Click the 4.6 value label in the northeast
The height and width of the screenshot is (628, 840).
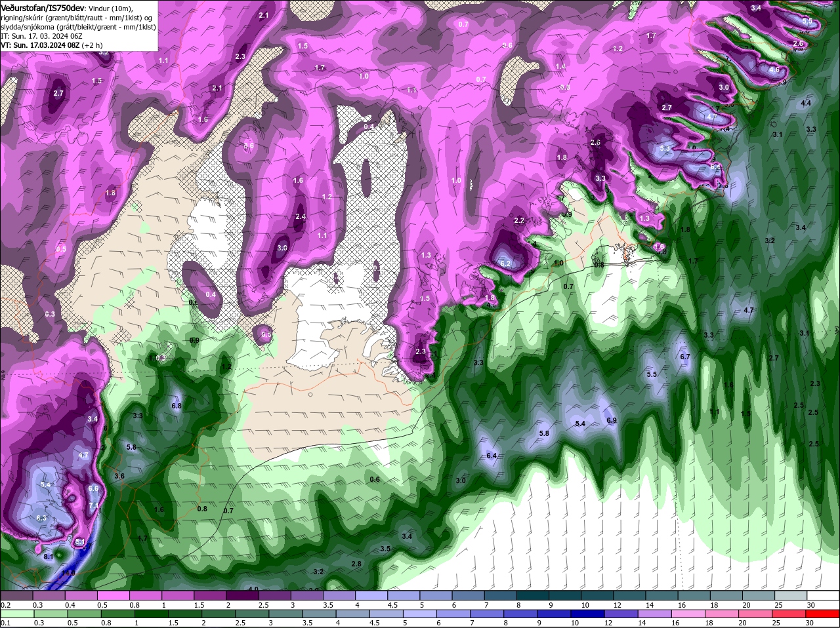pos(774,69)
